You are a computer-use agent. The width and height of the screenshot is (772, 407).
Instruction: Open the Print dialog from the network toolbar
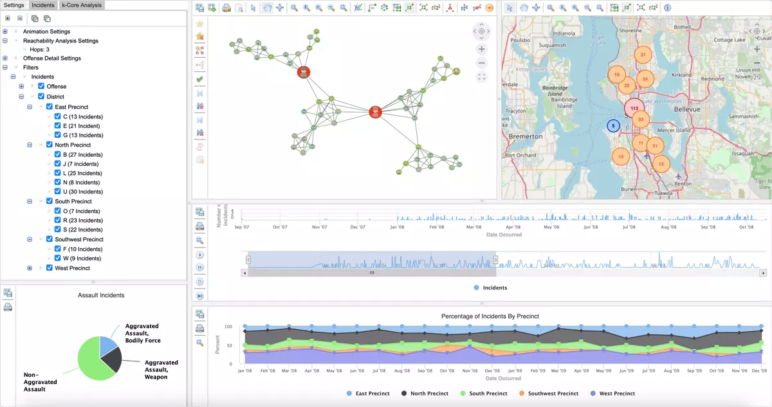(226, 7)
